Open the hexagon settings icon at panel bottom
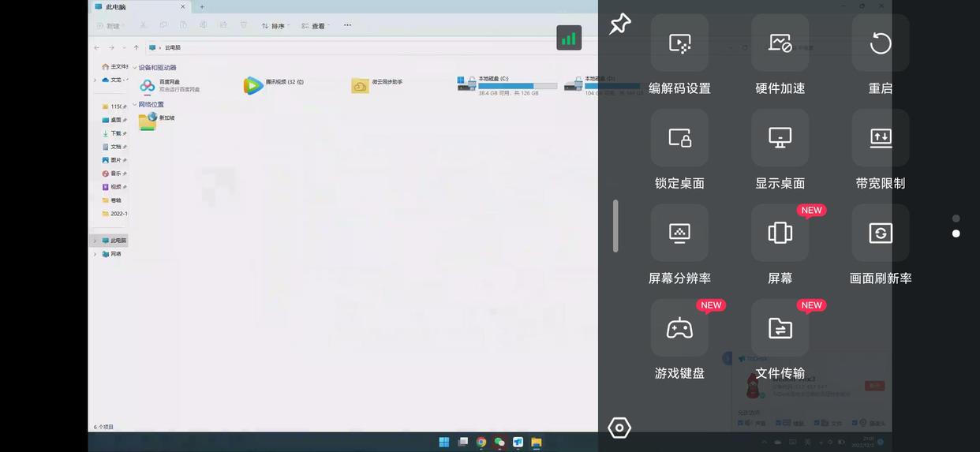 pyautogui.click(x=619, y=428)
